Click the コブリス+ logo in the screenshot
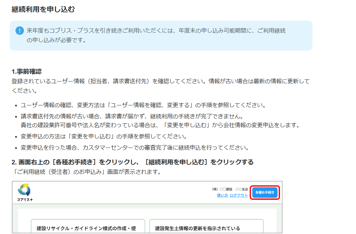This screenshot has height=234, width=356. [x=25, y=193]
